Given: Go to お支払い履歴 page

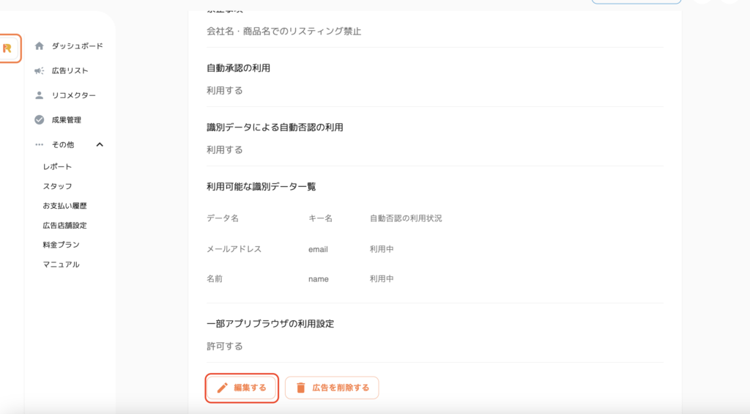Looking at the screenshot, I should click(x=65, y=206).
